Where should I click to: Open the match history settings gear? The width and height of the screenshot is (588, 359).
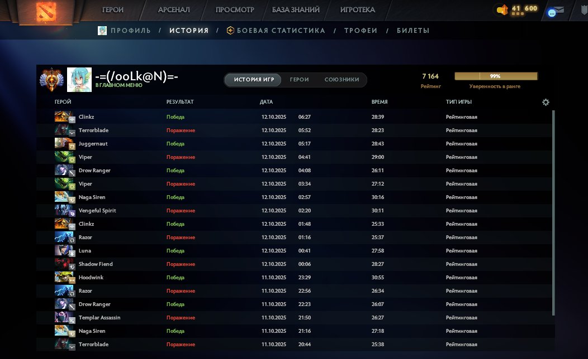click(x=546, y=102)
